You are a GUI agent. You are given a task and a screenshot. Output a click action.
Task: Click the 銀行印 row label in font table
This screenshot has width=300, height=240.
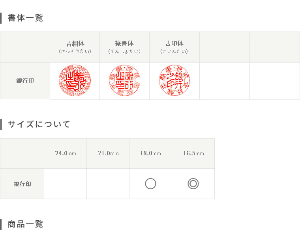[25, 81]
